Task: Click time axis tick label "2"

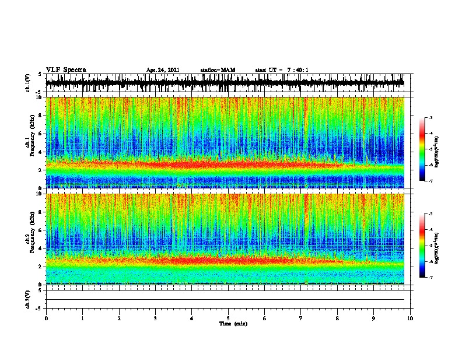Action: pos(119,318)
